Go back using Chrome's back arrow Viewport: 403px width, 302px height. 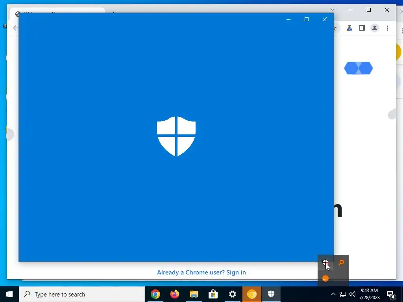point(15,28)
